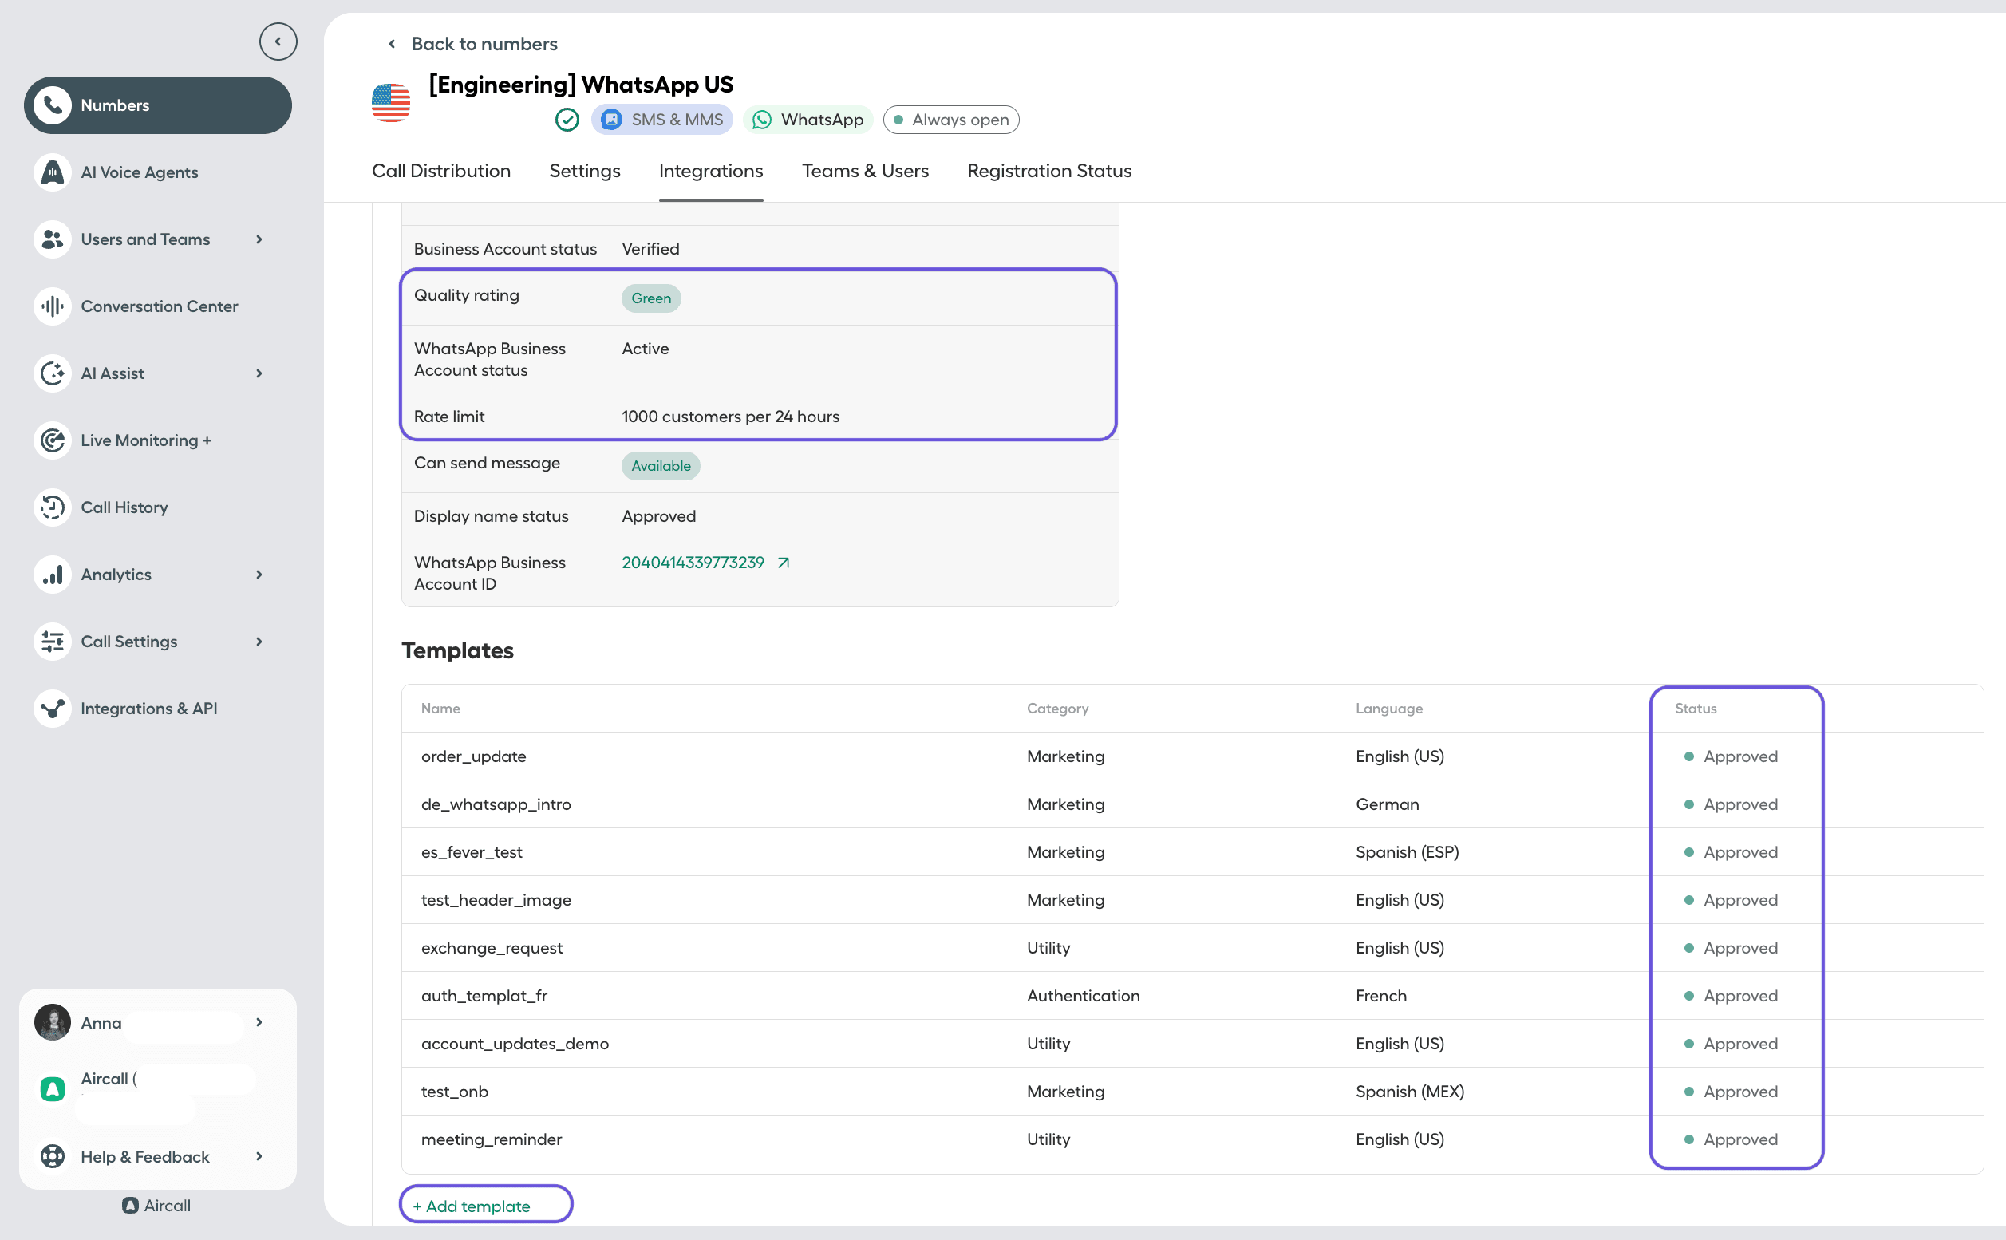The width and height of the screenshot is (2006, 1240).
Task: Open the Call Distribution tab
Action: [440, 171]
